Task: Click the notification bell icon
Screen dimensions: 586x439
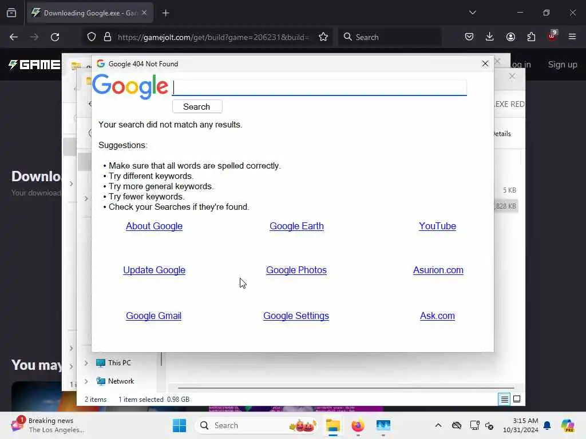Action: (x=547, y=425)
